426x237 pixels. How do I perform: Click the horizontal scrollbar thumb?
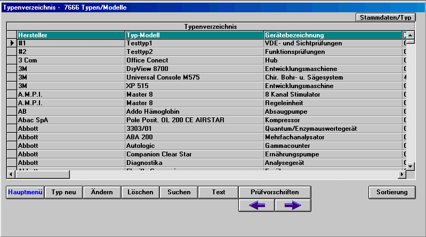pyautogui.click(x=42, y=174)
